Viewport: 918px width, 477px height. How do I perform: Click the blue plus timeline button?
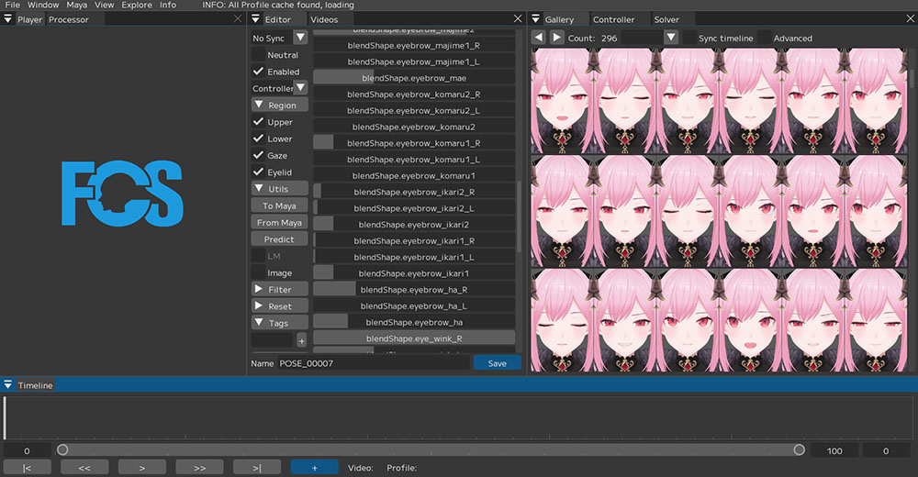click(314, 468)
